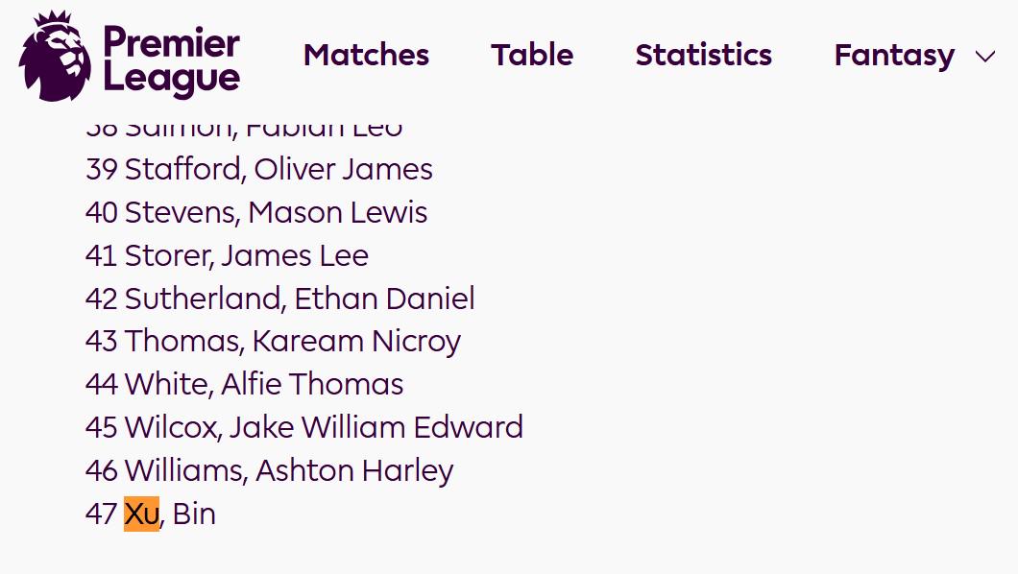
Task: Select the Stafford, Oliver James entry
Action: [x=279, y=169]
